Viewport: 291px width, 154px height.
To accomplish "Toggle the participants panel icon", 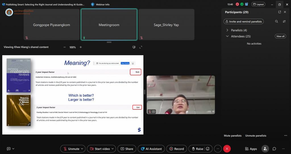I will pos(265,149).
